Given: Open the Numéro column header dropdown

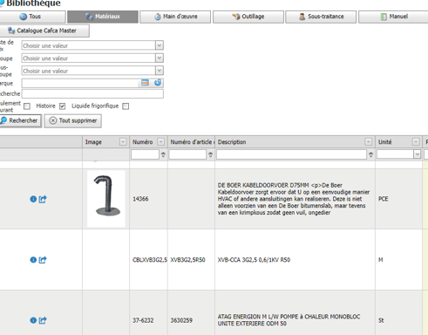Looking at the screenshot, I should (x=160, y=142).
